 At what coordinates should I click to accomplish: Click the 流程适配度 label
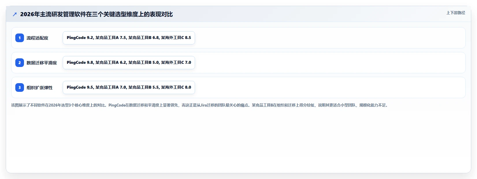tap(37, 38)
